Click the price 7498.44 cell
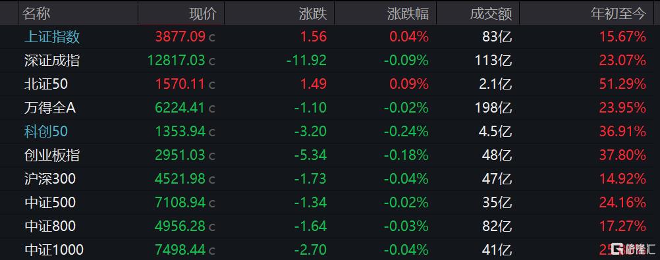This screenshot has width=660, height=260. [x=180, y=250]
